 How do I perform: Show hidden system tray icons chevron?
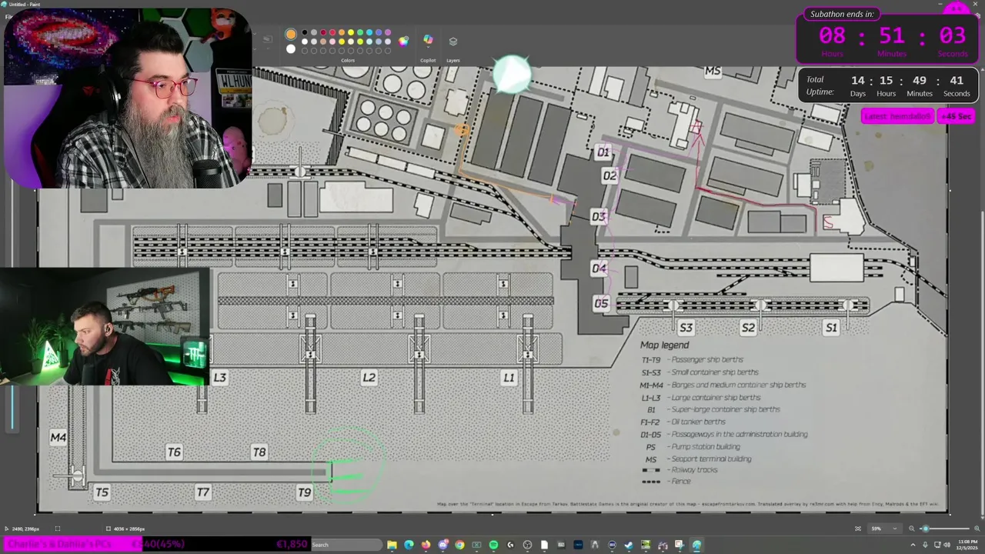click(x=913, y=545)
